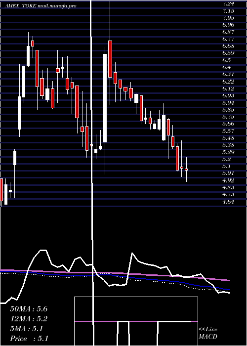Click the 6.5 price axis label
The width and height of the screenshot is (247, 346).
[x=227, y=60]
